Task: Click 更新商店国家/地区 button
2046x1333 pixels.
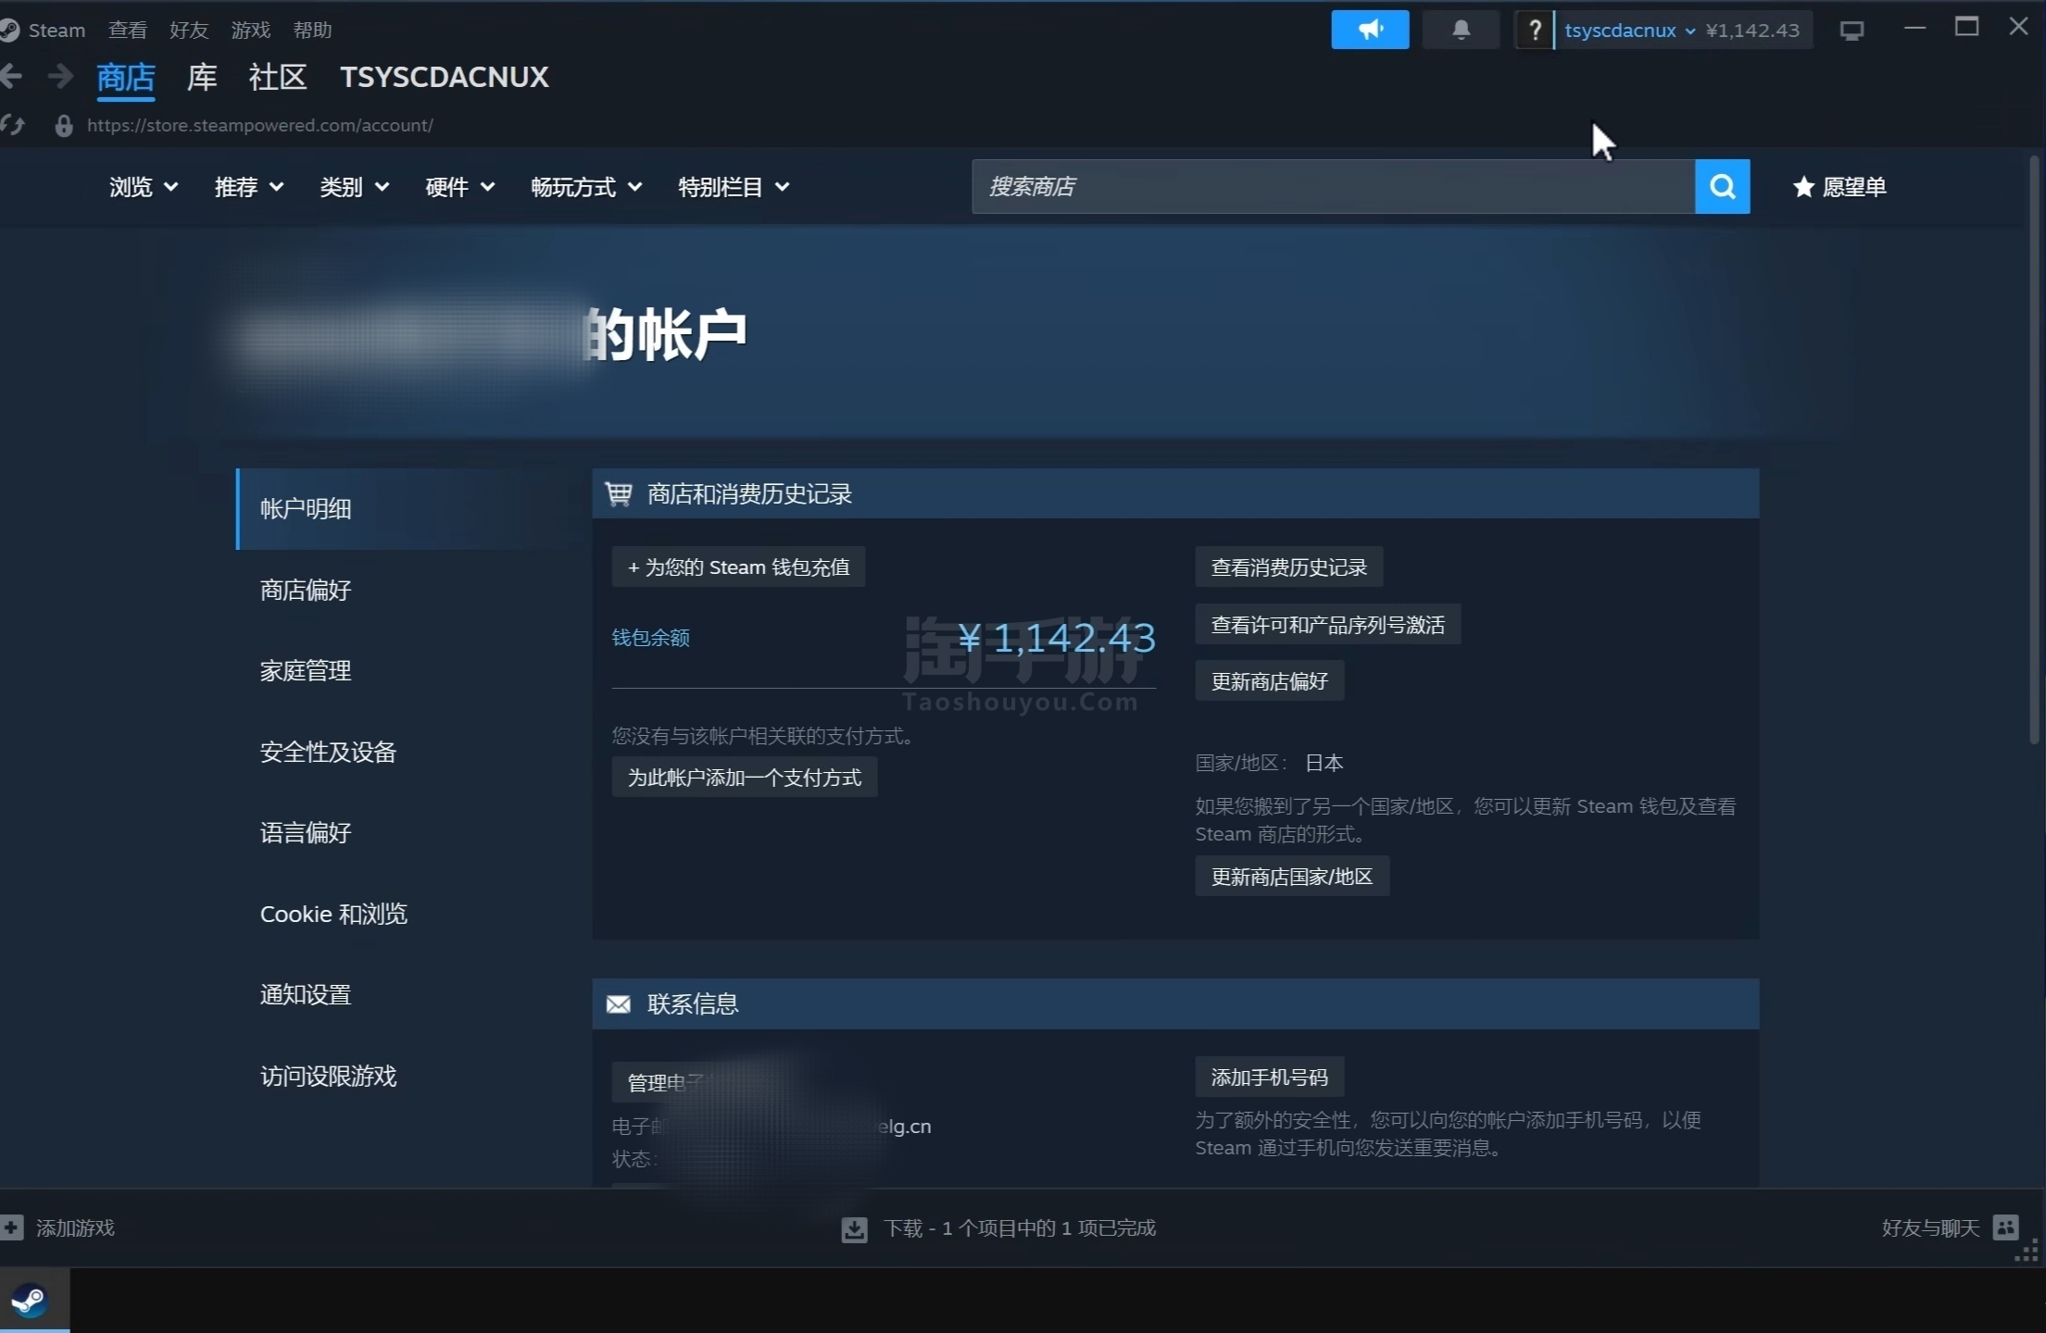Action: 1291,877
